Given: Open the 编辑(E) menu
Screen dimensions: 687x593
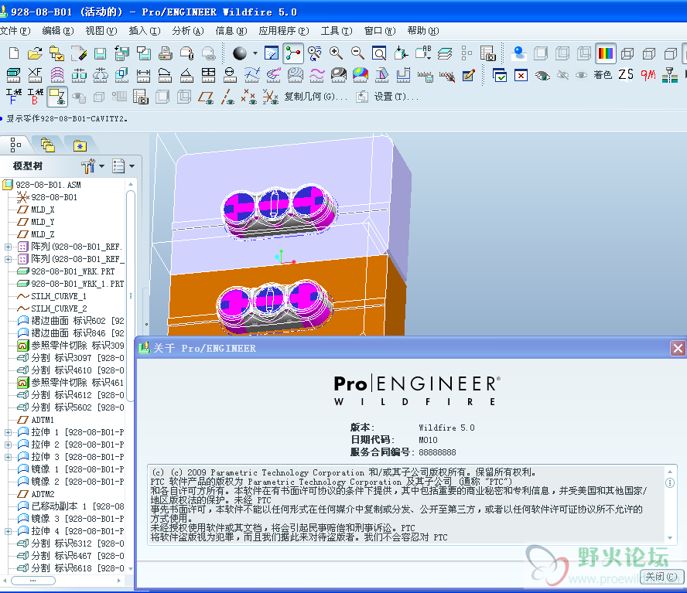Looking at the screenshot, I should (58, 31).
